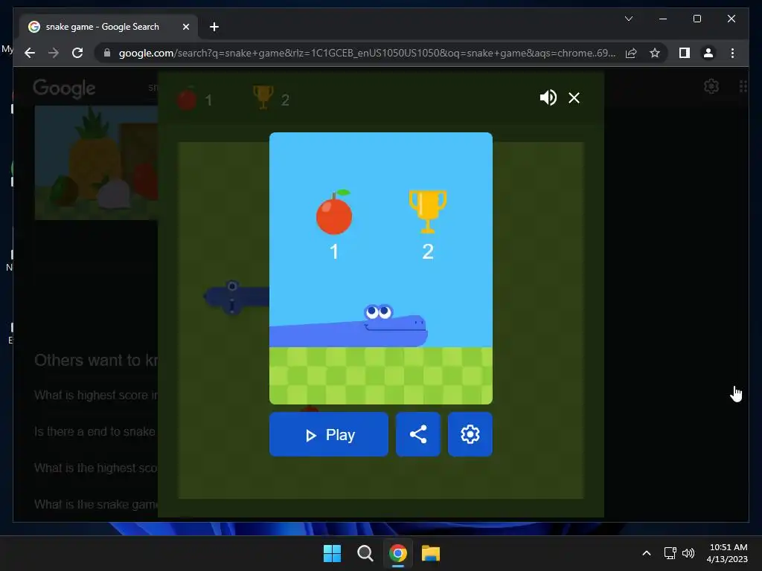
Task: Click the high score number 2 under trophy
Action: (428, 251)
